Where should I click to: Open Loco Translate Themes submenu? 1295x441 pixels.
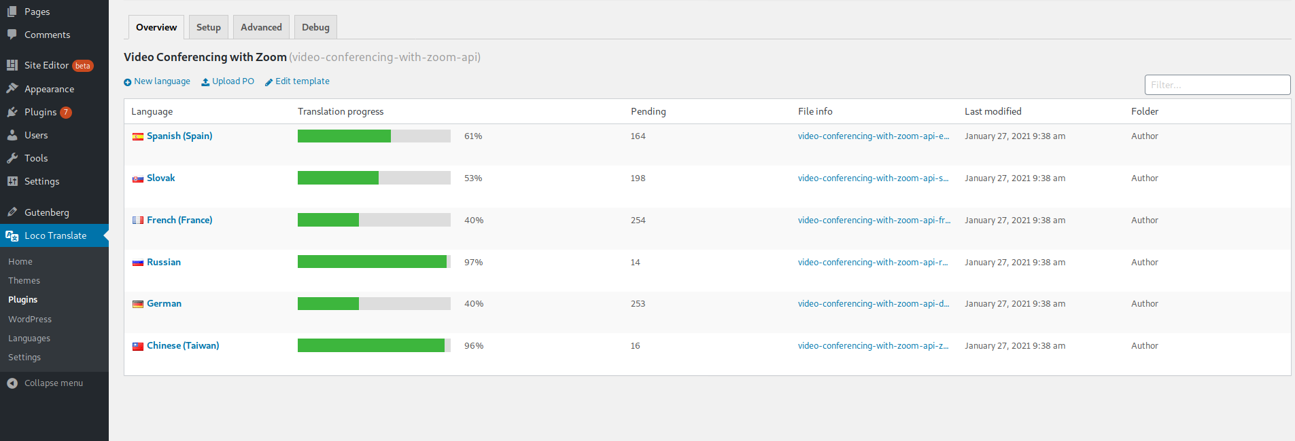[24, 280]
